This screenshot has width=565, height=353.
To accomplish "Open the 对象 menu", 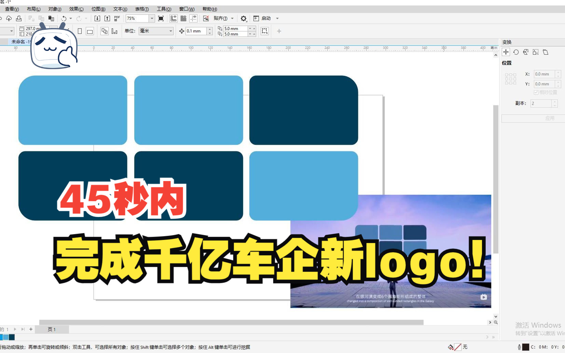I will (55, 9).
